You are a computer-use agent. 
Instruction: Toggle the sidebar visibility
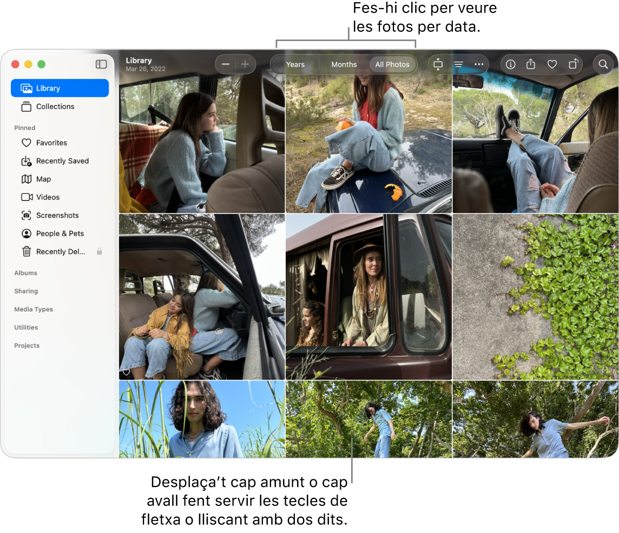(101, 64)
